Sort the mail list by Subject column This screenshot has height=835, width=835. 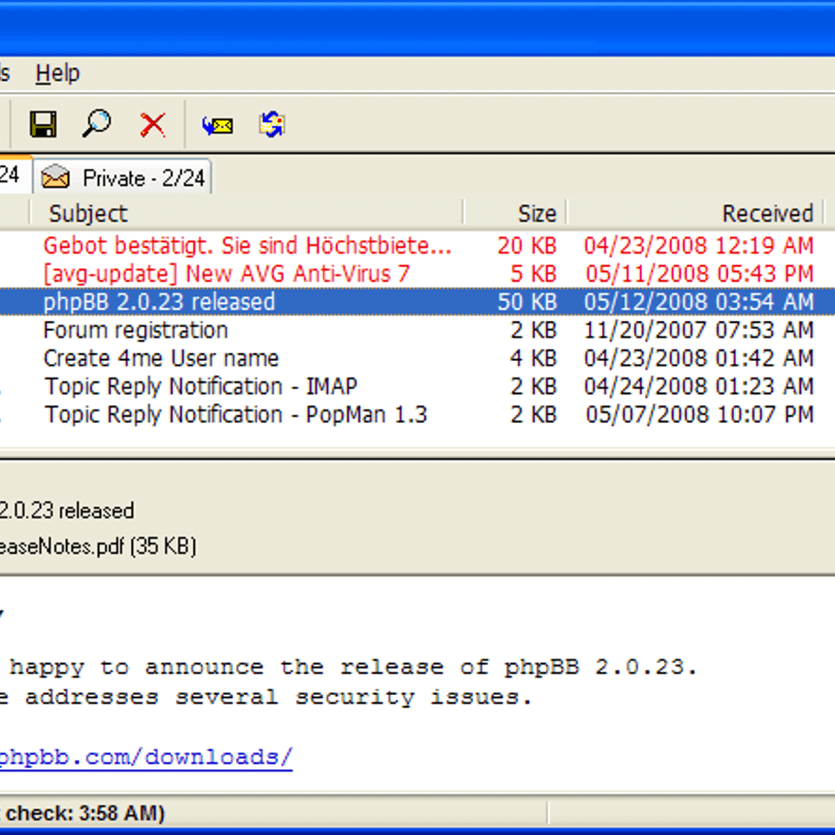88,214
